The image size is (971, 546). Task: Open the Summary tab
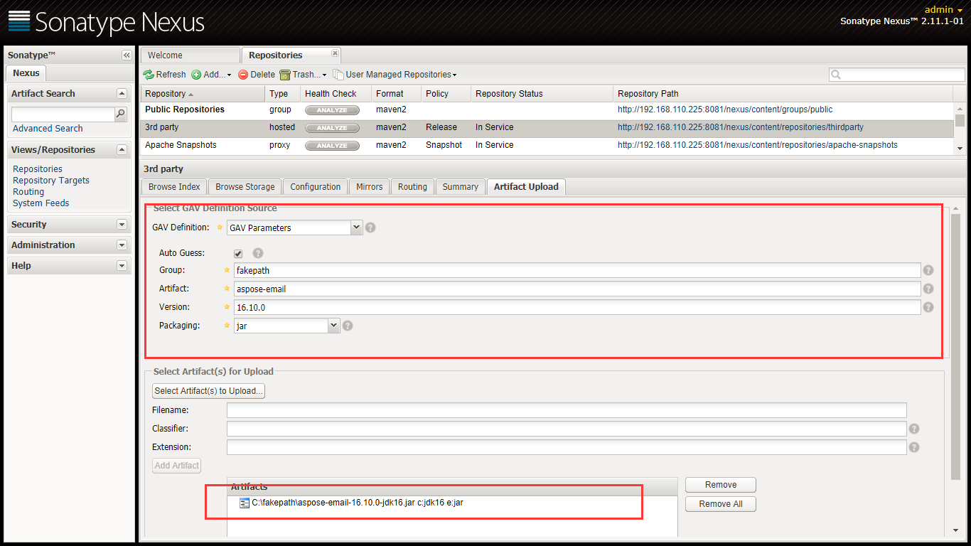click(460, 187)
